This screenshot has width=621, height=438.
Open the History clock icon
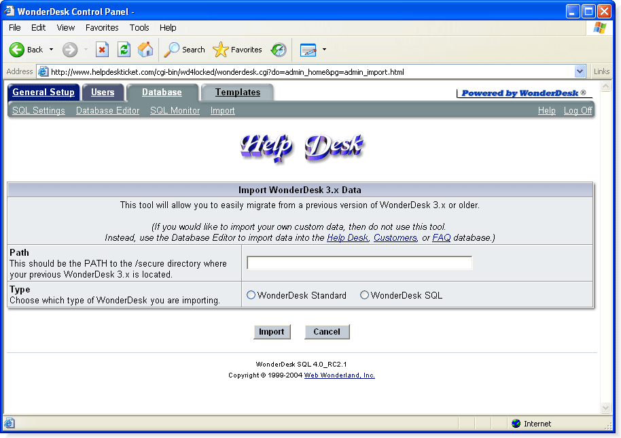279,50
